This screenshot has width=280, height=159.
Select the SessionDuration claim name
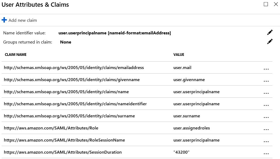click(63, 152)
